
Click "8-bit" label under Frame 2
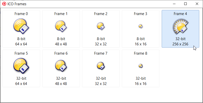coord(101,39)
